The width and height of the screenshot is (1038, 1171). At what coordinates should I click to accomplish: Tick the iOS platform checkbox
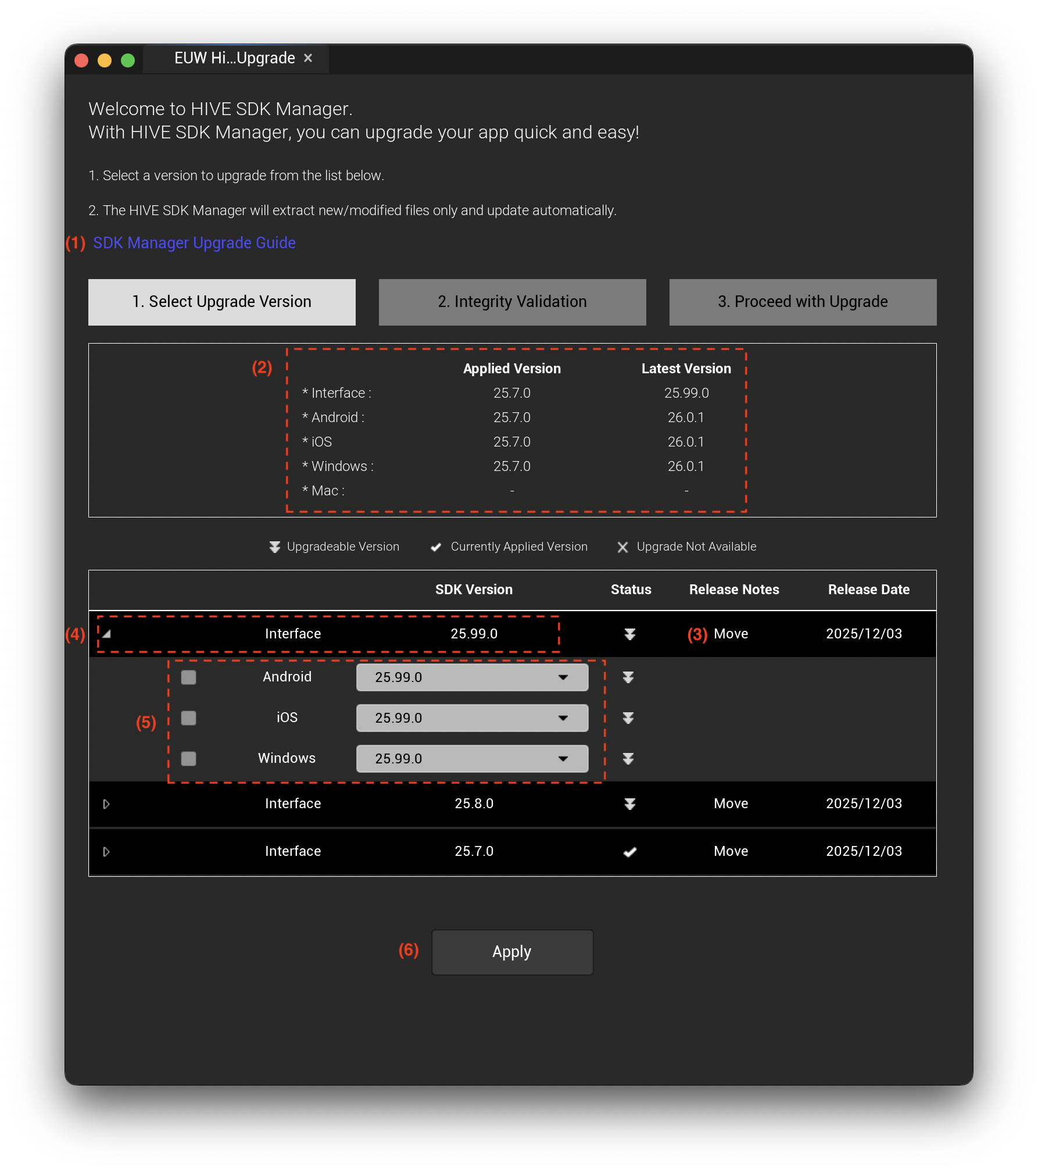(x=188, y=718)
